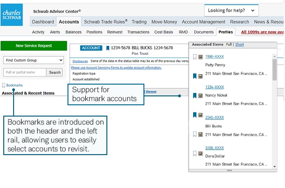Open the Documents sub-tab
285x188 pixels.
203,32
